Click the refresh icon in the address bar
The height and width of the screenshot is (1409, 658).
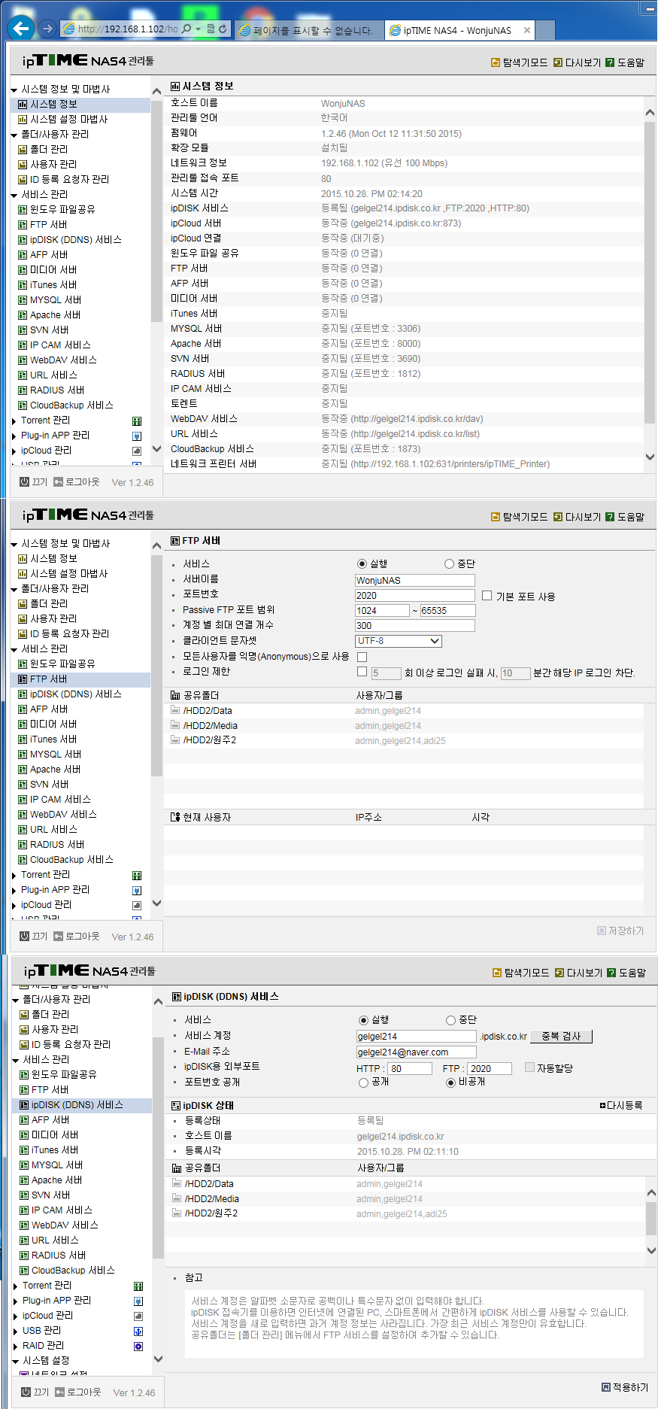pyautogui.click(x=223, y=29)
